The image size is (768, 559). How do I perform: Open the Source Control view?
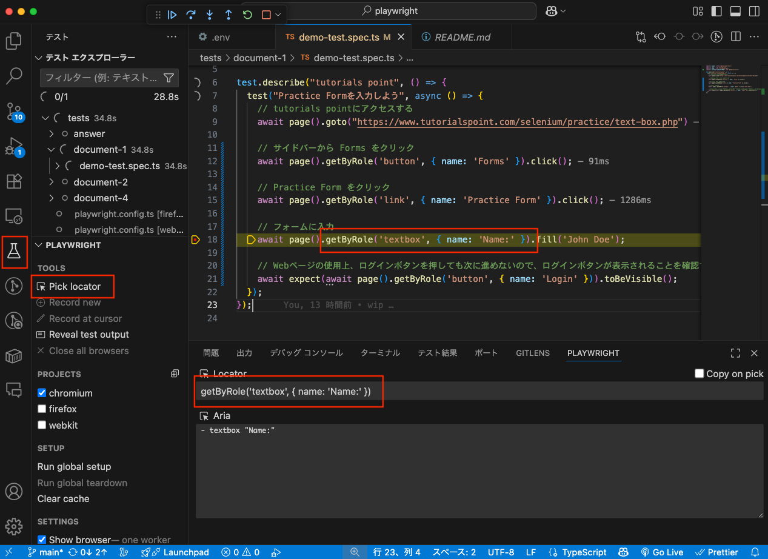[14, 111]
